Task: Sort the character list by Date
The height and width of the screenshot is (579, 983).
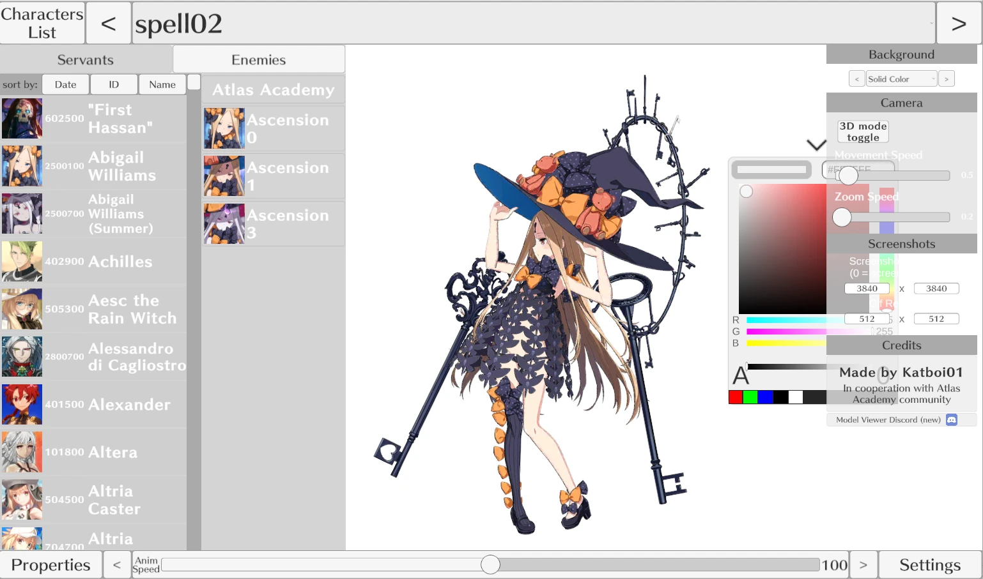Action: [x=65, y=84]
